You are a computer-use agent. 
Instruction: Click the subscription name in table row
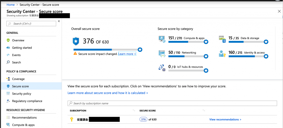pos(98,119)
